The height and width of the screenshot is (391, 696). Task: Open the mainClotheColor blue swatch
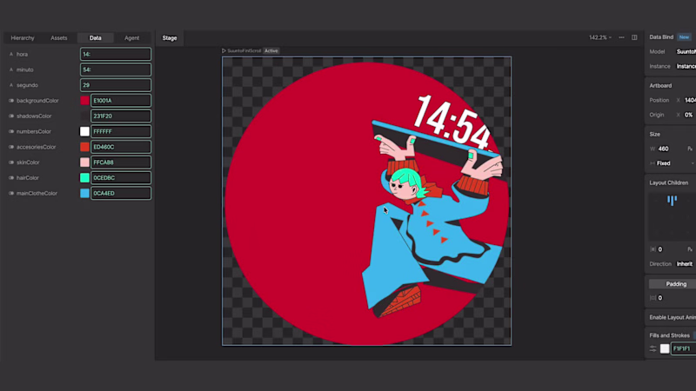coord(84,193)
